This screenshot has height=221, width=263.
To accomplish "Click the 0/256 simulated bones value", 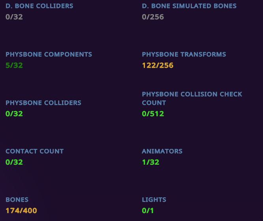I will pos(153,17).
